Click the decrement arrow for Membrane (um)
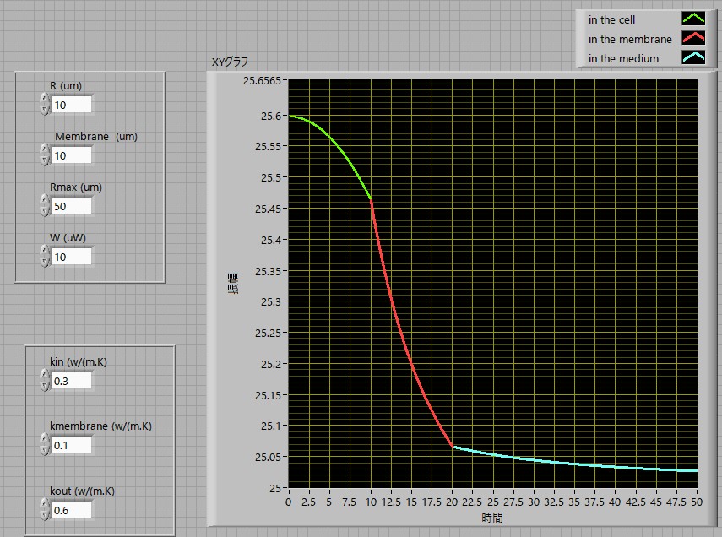 [45, 160]
